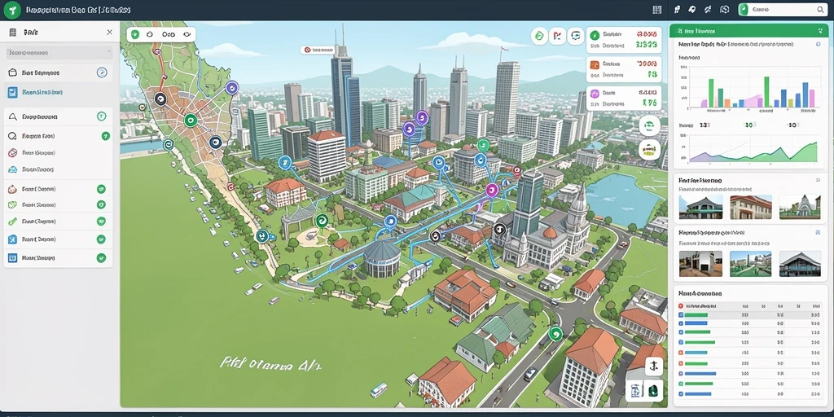The width and height of the screenshot is (834, 417).
Task: Select the highlighted blue-icon sidebar row
Action: pos(59,92)
